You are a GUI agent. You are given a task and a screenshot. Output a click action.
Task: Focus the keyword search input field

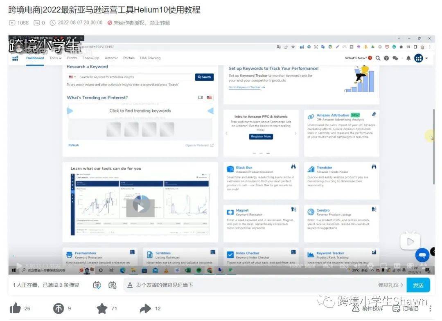click(x=136, y=77)
